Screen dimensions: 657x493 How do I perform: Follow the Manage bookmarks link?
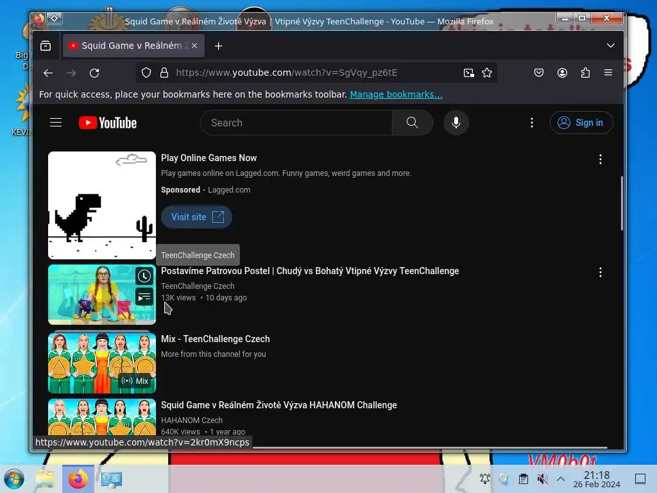click(396, 94)
